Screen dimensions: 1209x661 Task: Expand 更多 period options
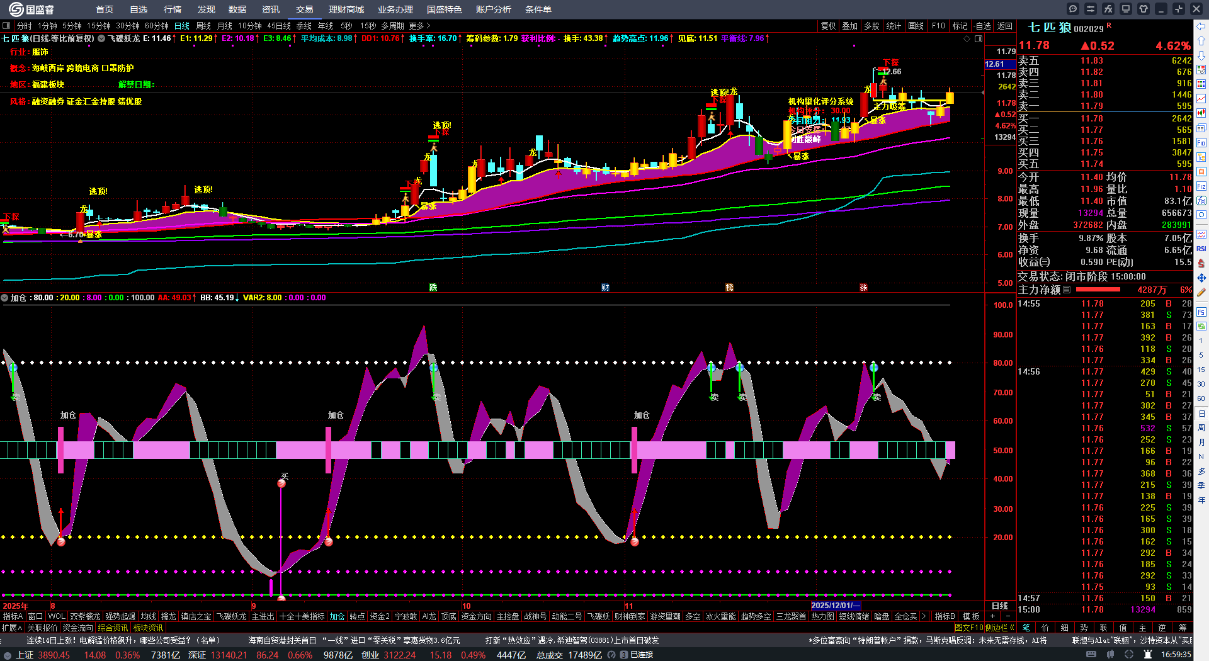point(419,26)
